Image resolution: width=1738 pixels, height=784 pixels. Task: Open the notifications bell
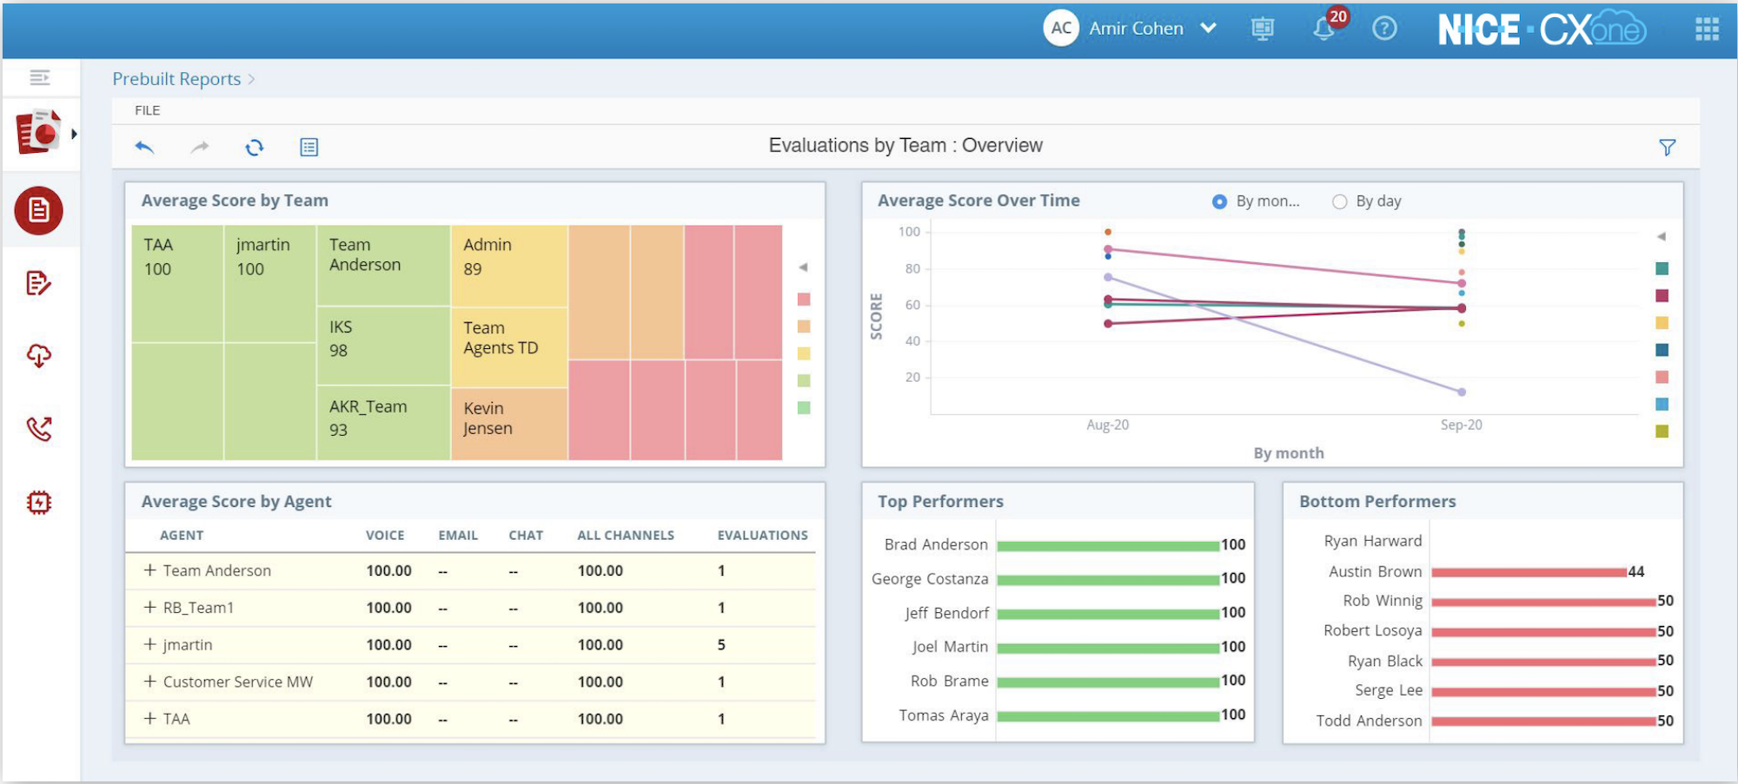click(x=1324, y=29)
